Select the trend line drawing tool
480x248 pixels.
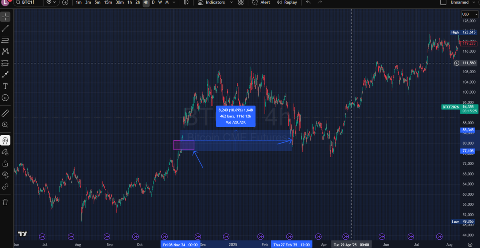point(5,28)
